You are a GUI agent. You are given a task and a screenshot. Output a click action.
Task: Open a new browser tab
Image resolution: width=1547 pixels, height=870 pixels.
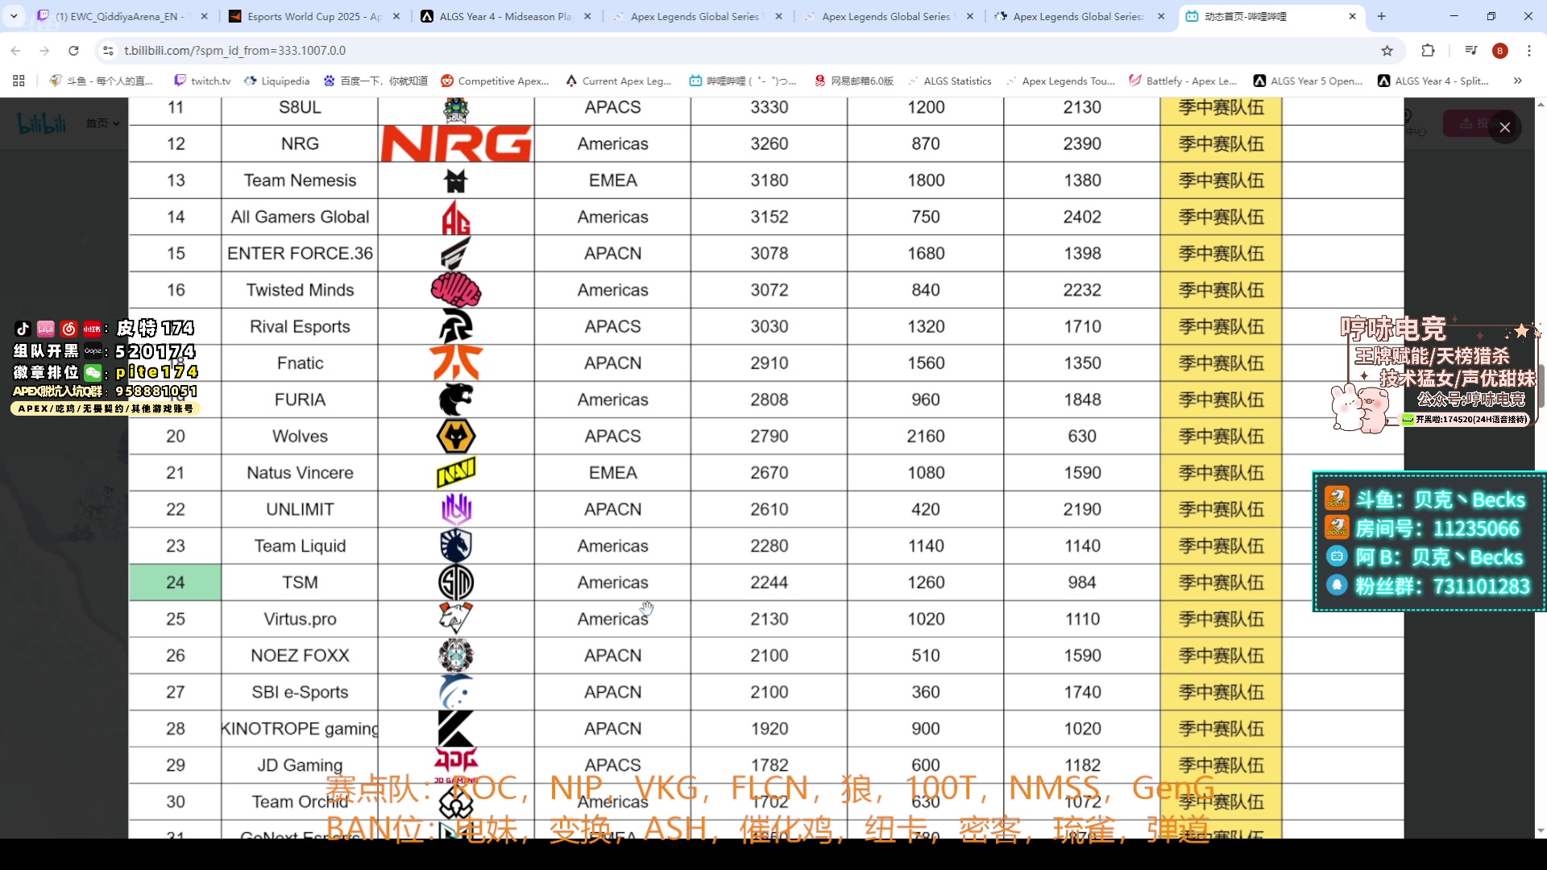pos(1381,16)
